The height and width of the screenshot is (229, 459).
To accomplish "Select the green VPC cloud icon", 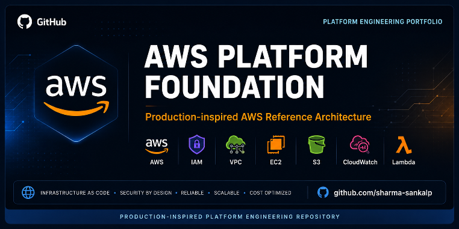I will 236,145.
